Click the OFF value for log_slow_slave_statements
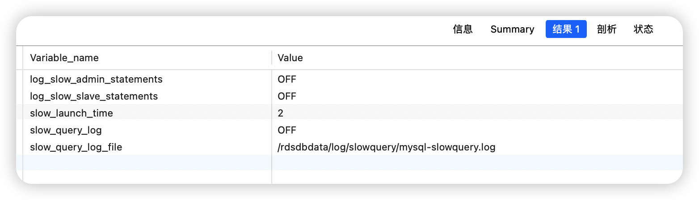 [287, 96]
